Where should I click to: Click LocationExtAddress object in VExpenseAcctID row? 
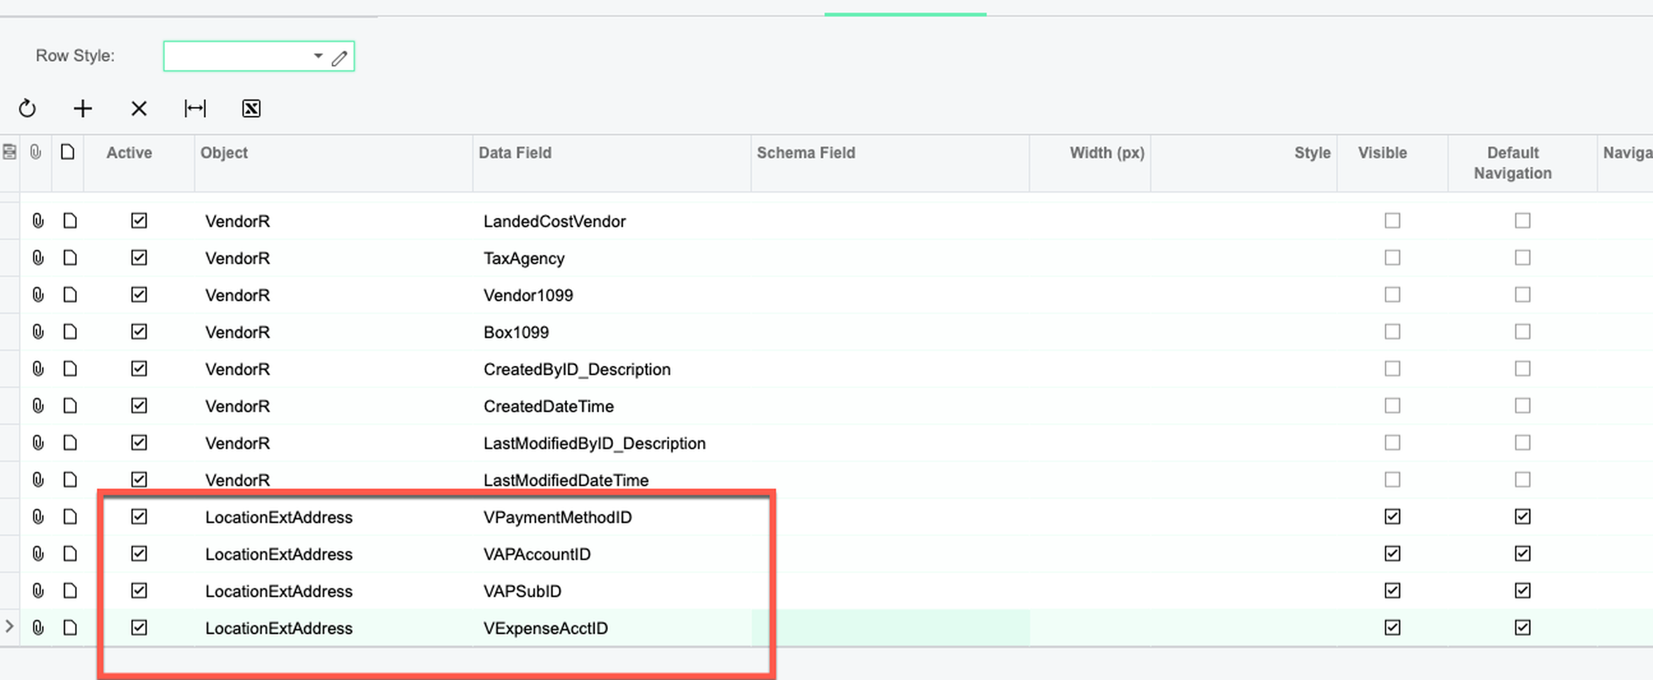pyautogui.click(x=278, y=628)
